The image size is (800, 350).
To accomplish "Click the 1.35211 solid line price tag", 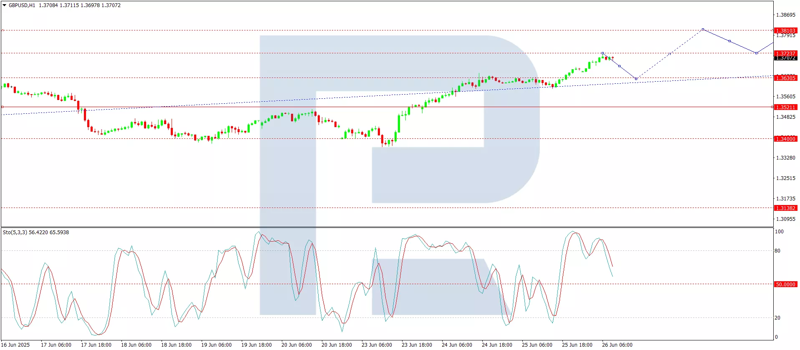I will (785, 107).
